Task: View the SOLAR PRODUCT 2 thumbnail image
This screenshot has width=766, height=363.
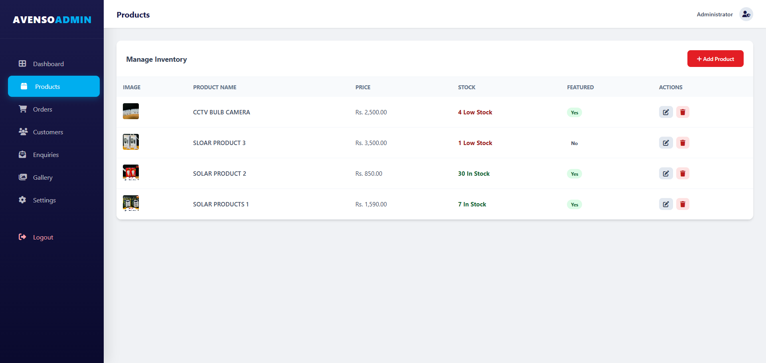Action: point(131,173)
